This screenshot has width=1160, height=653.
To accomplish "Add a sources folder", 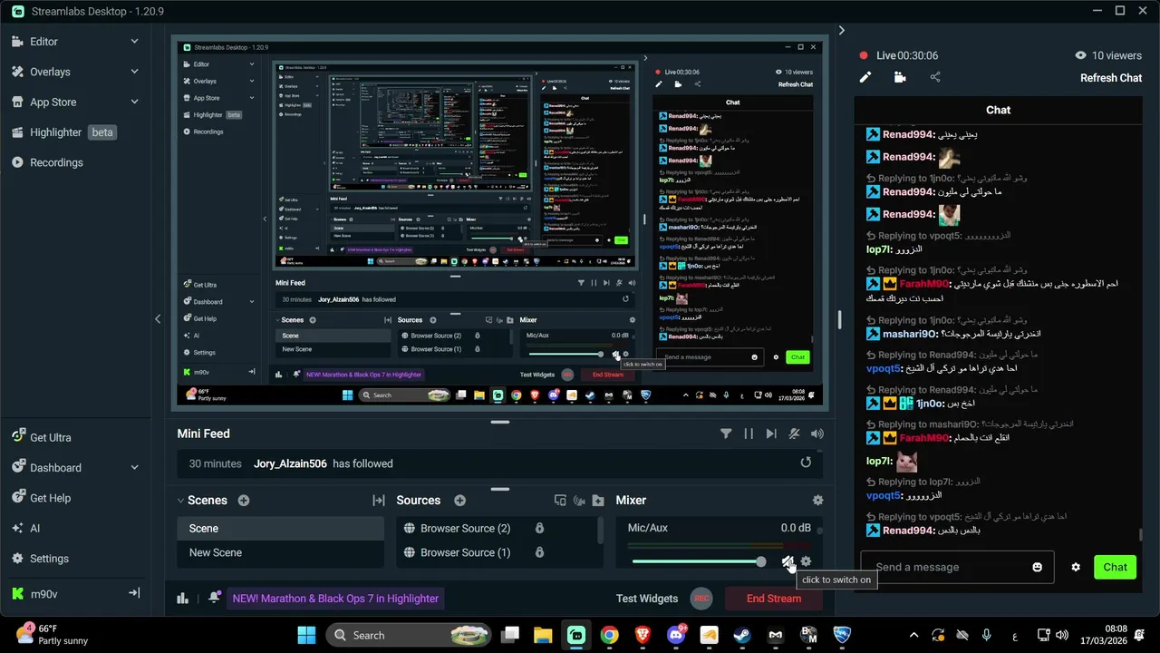I will click(598, 501).
